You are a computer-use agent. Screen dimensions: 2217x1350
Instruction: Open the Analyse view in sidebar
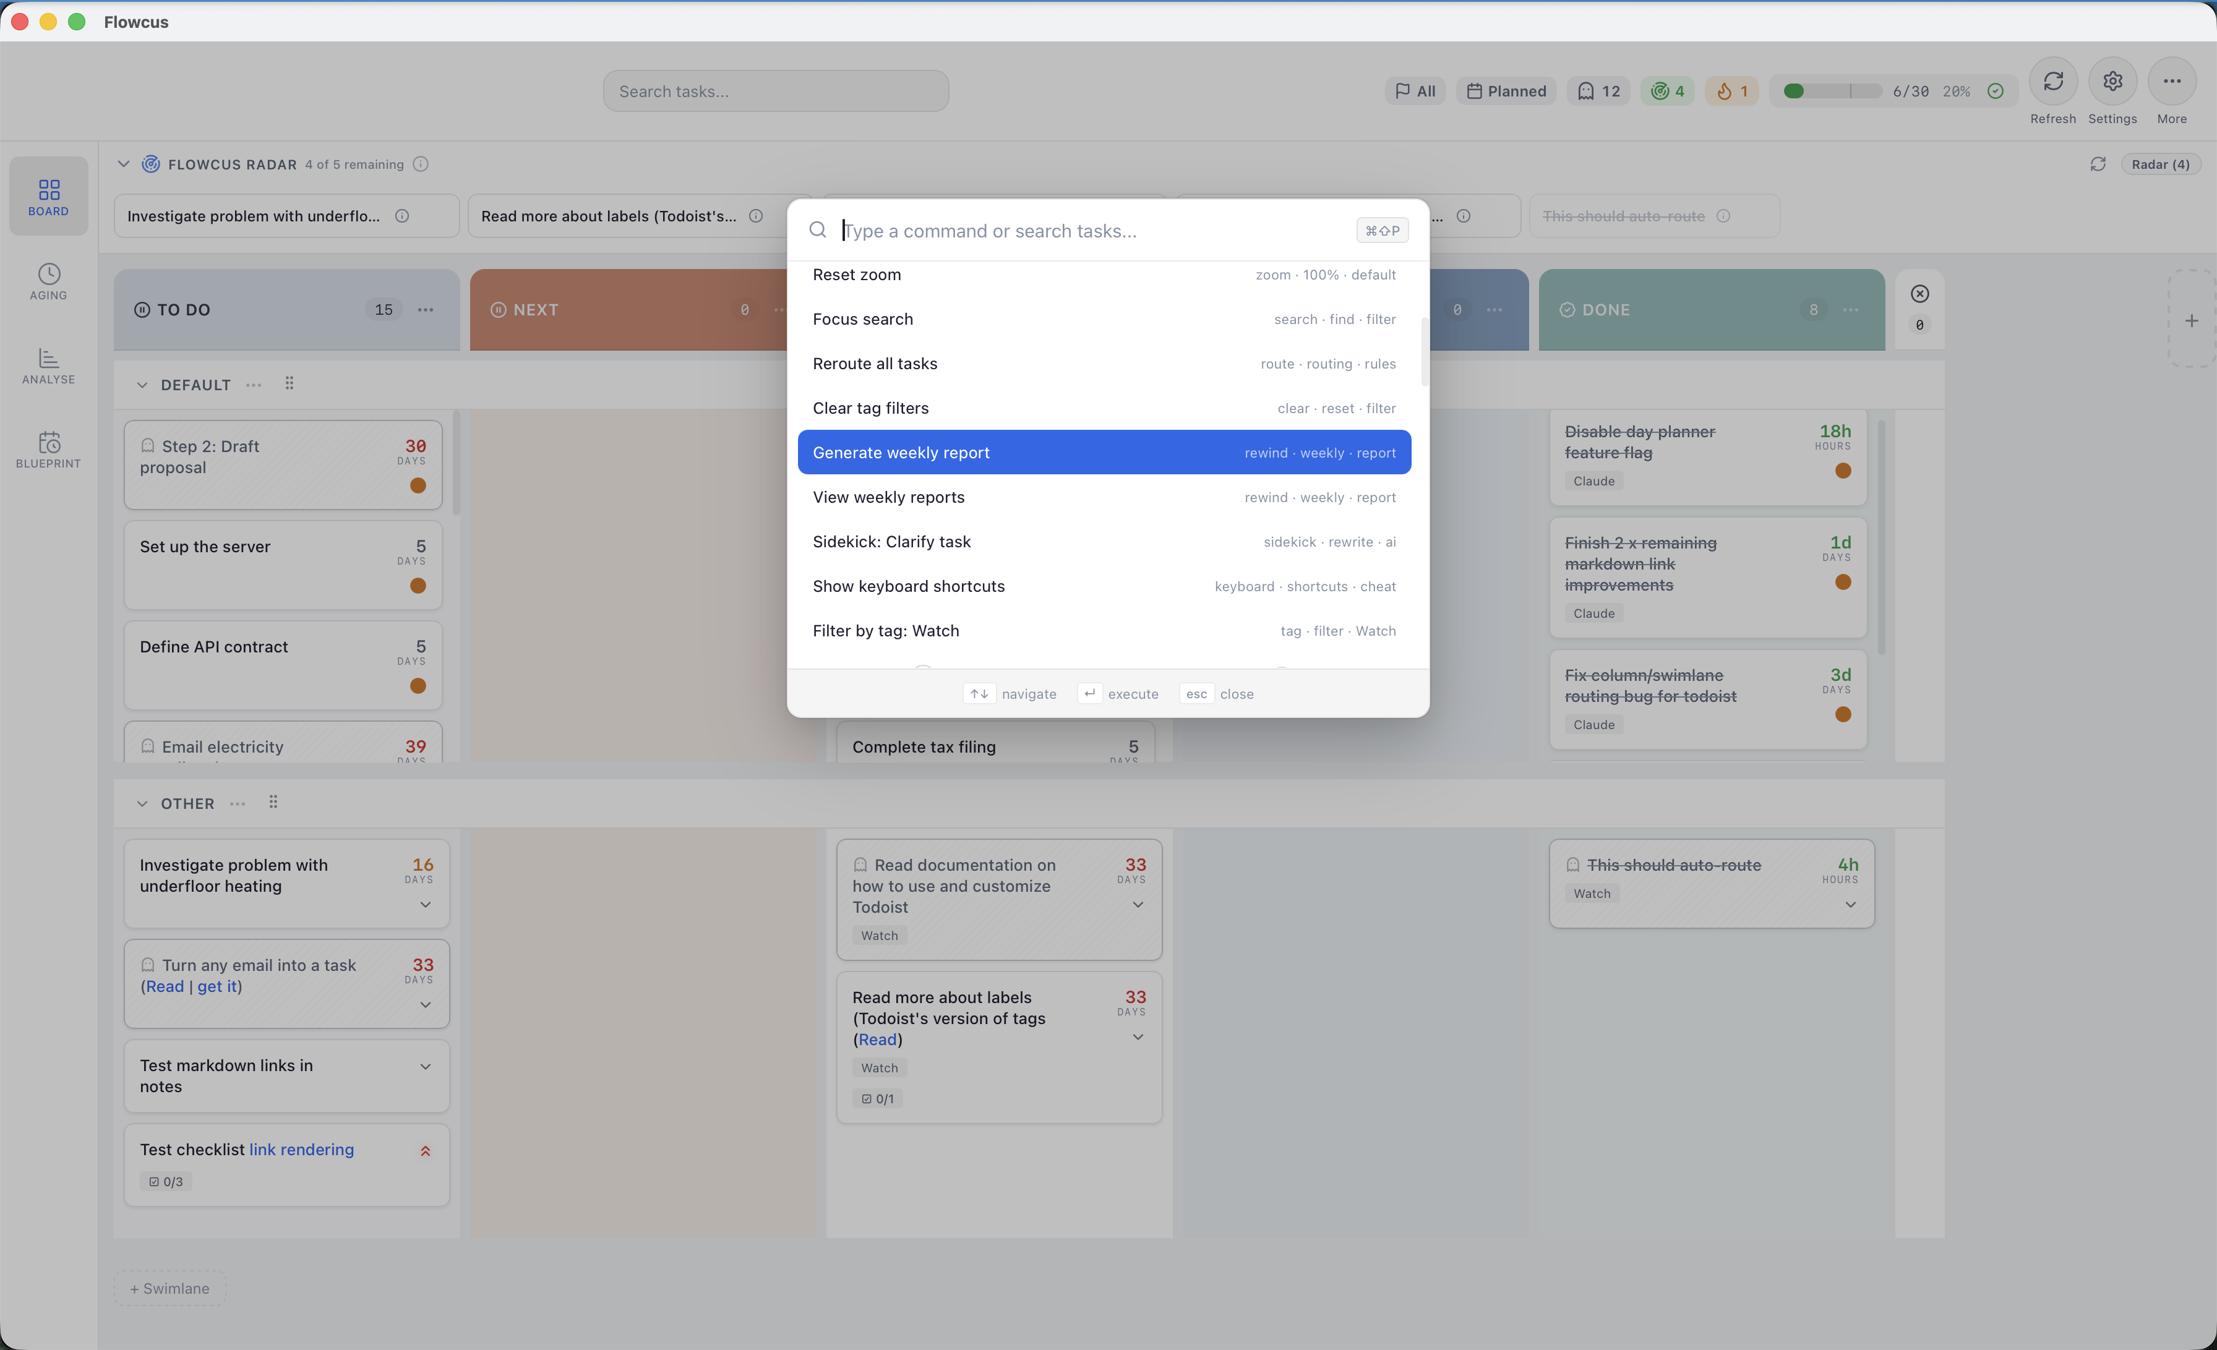coord(49,365)
